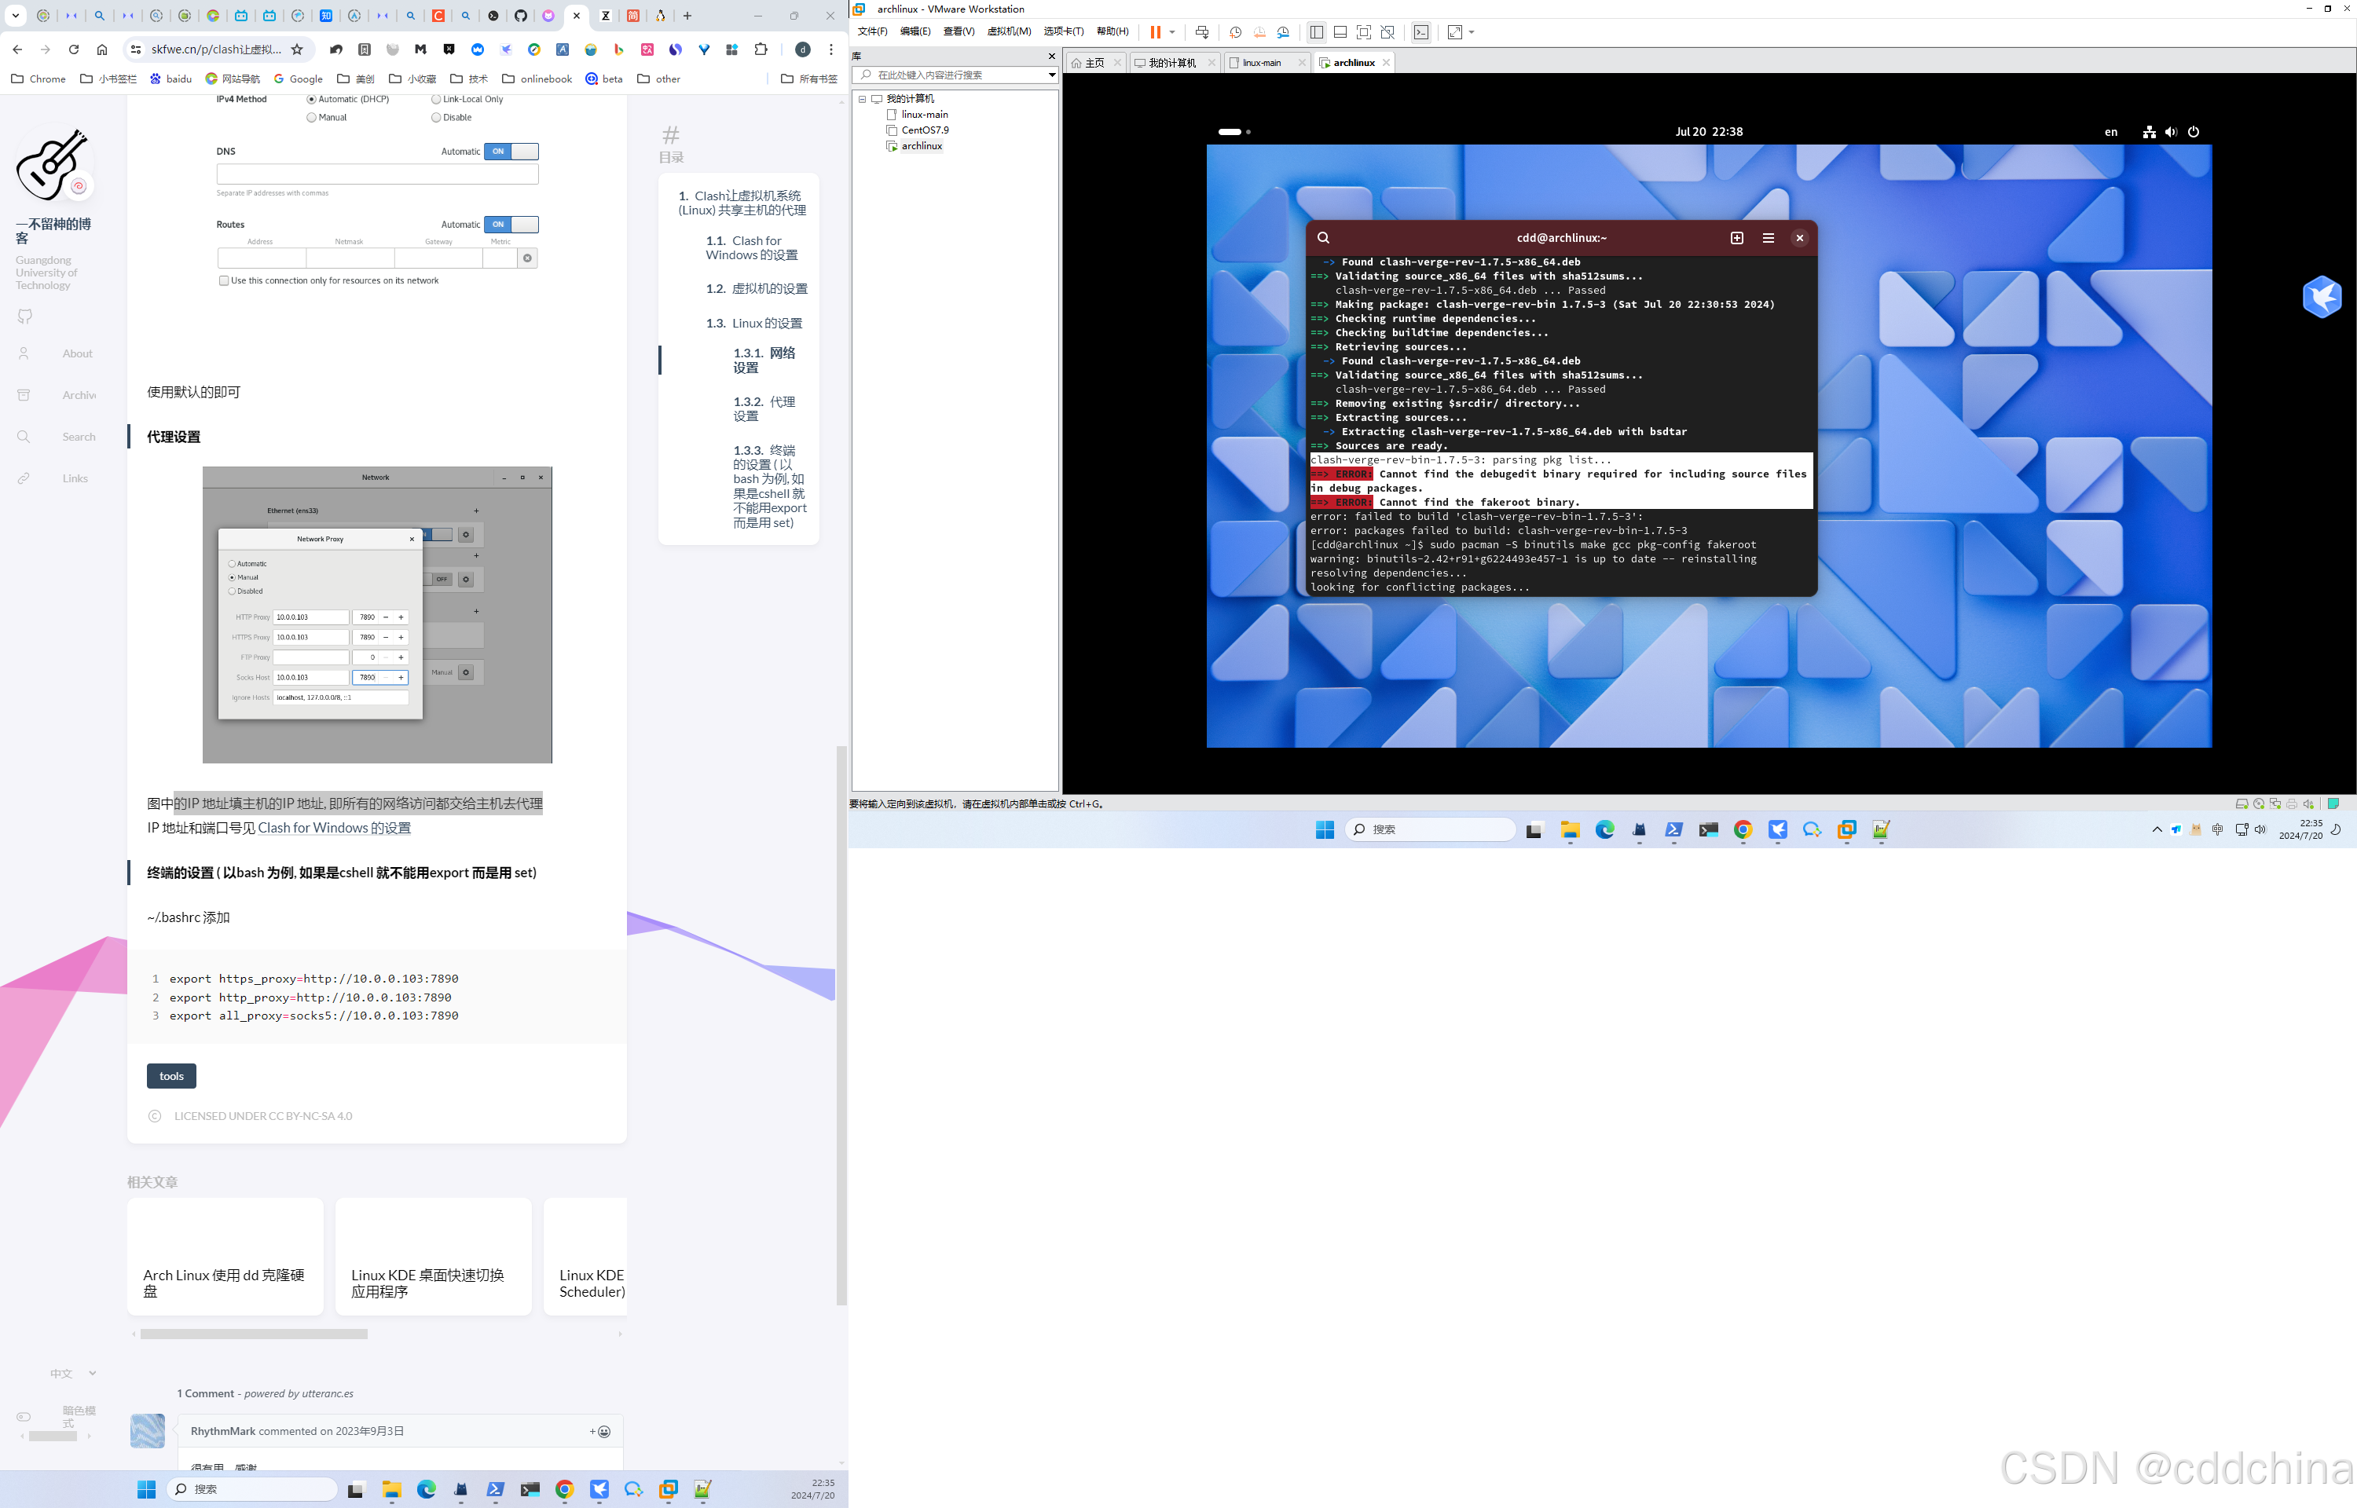Viewport: 2357px width, 1508px height.
Task: Take a VM snapshot
Action: 1236,32
